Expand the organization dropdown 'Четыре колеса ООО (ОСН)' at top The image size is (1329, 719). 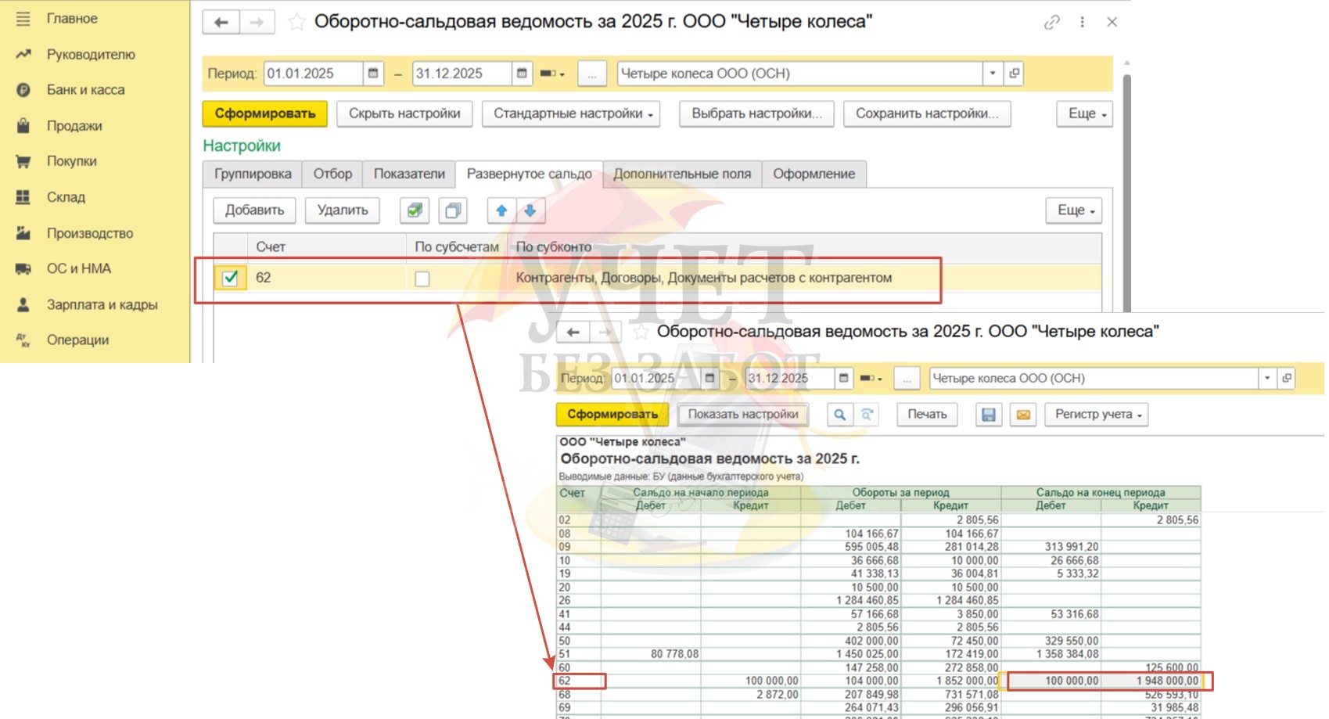[x=992, y=74]
